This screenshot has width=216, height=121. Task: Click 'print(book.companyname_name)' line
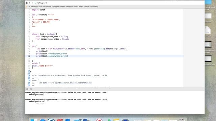coord(52,54)
